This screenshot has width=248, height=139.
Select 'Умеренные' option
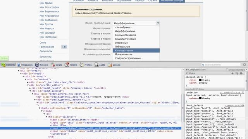coord(136,43)
